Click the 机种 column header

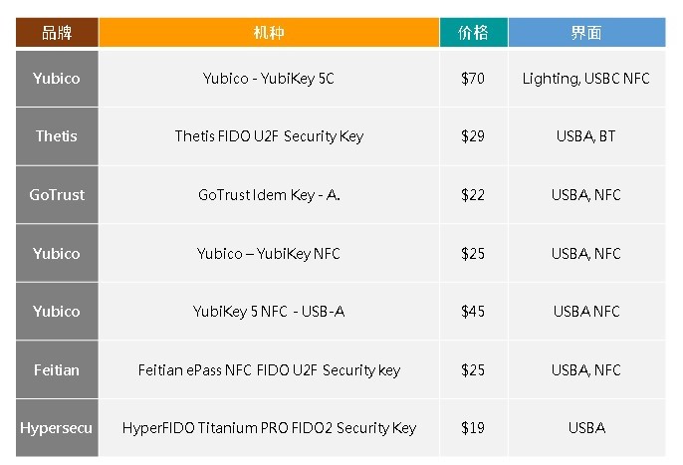(x=269, y=32)
